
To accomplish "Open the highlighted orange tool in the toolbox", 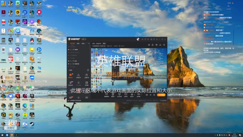I will coord(70,76).
